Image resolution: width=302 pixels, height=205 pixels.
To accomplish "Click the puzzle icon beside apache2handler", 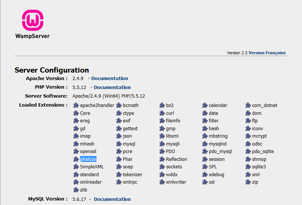I will (x=76, y=105).
